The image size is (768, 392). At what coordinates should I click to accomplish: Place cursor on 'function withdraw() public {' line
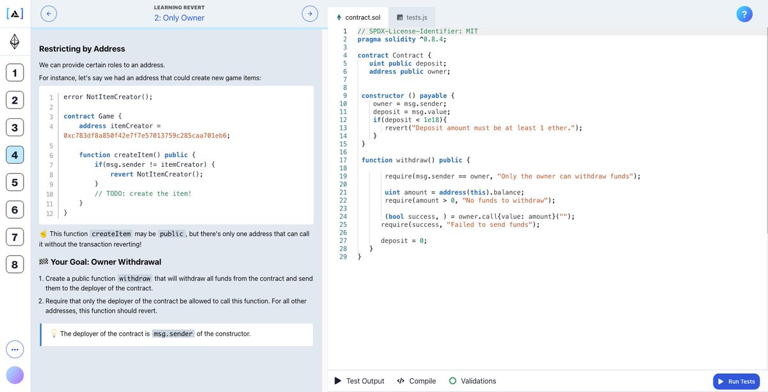[x=416, y=160]
